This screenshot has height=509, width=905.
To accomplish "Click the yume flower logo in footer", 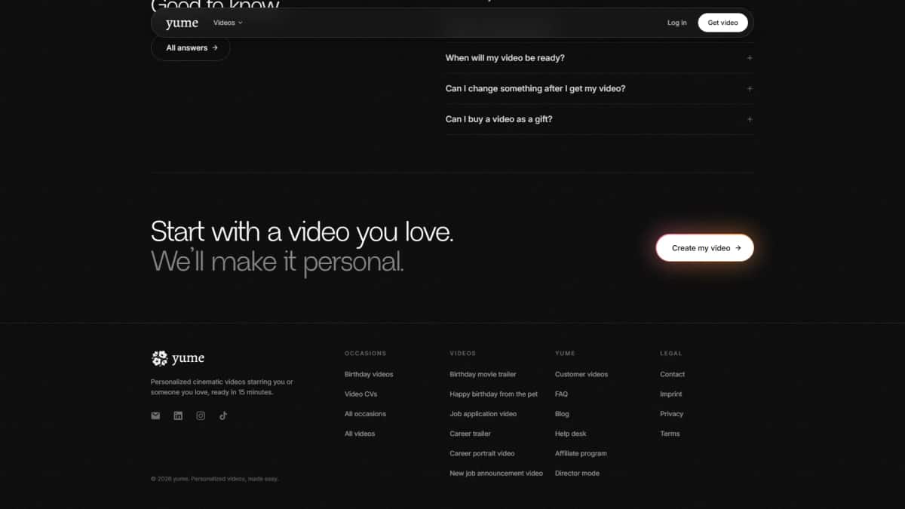I will coord(160,358).
